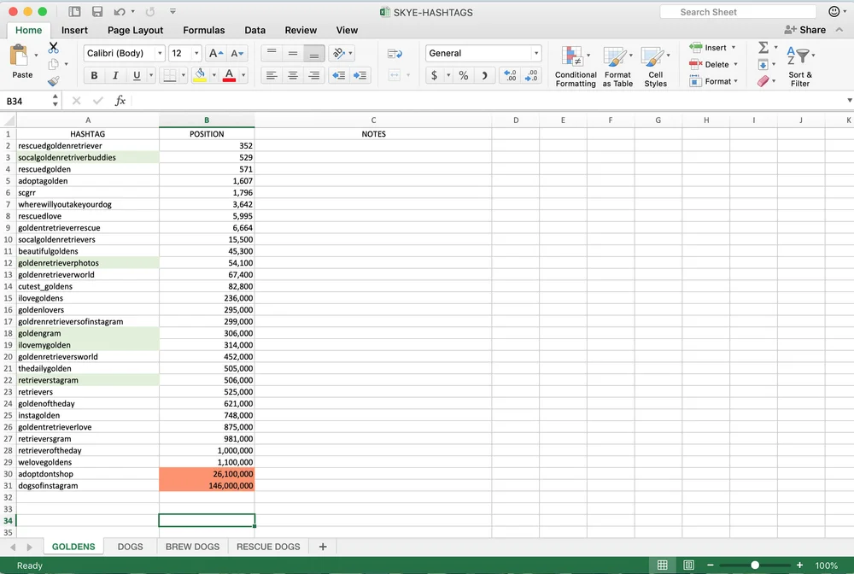
Task: Switch to Normal view in status bar
Action: click(x=663, y=565)
